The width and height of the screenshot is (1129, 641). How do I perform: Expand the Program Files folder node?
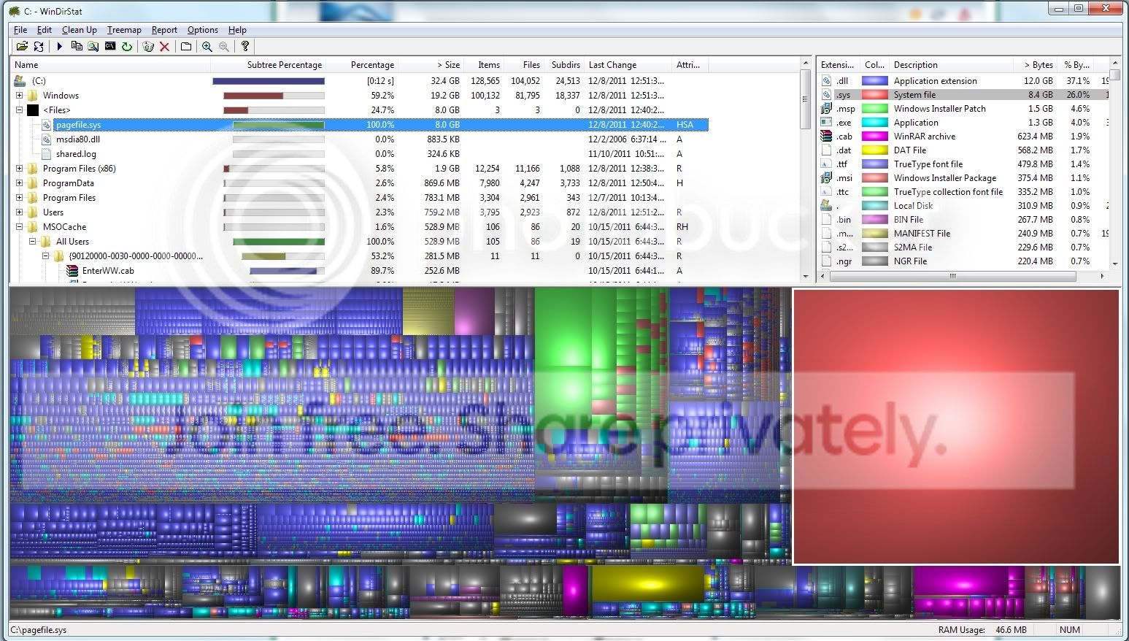pyautogui.click(x=19, y=198)
